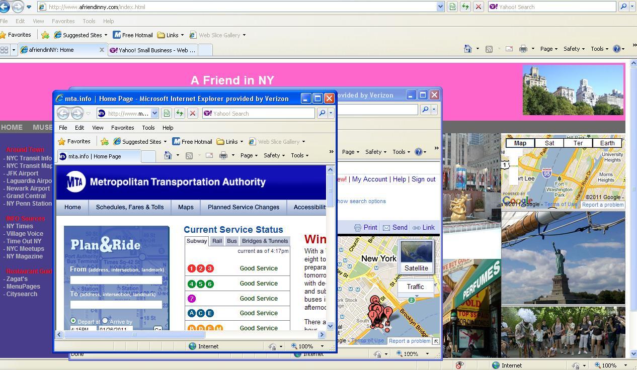Click search magnifier in mta.info window

[x=322, y=113]
